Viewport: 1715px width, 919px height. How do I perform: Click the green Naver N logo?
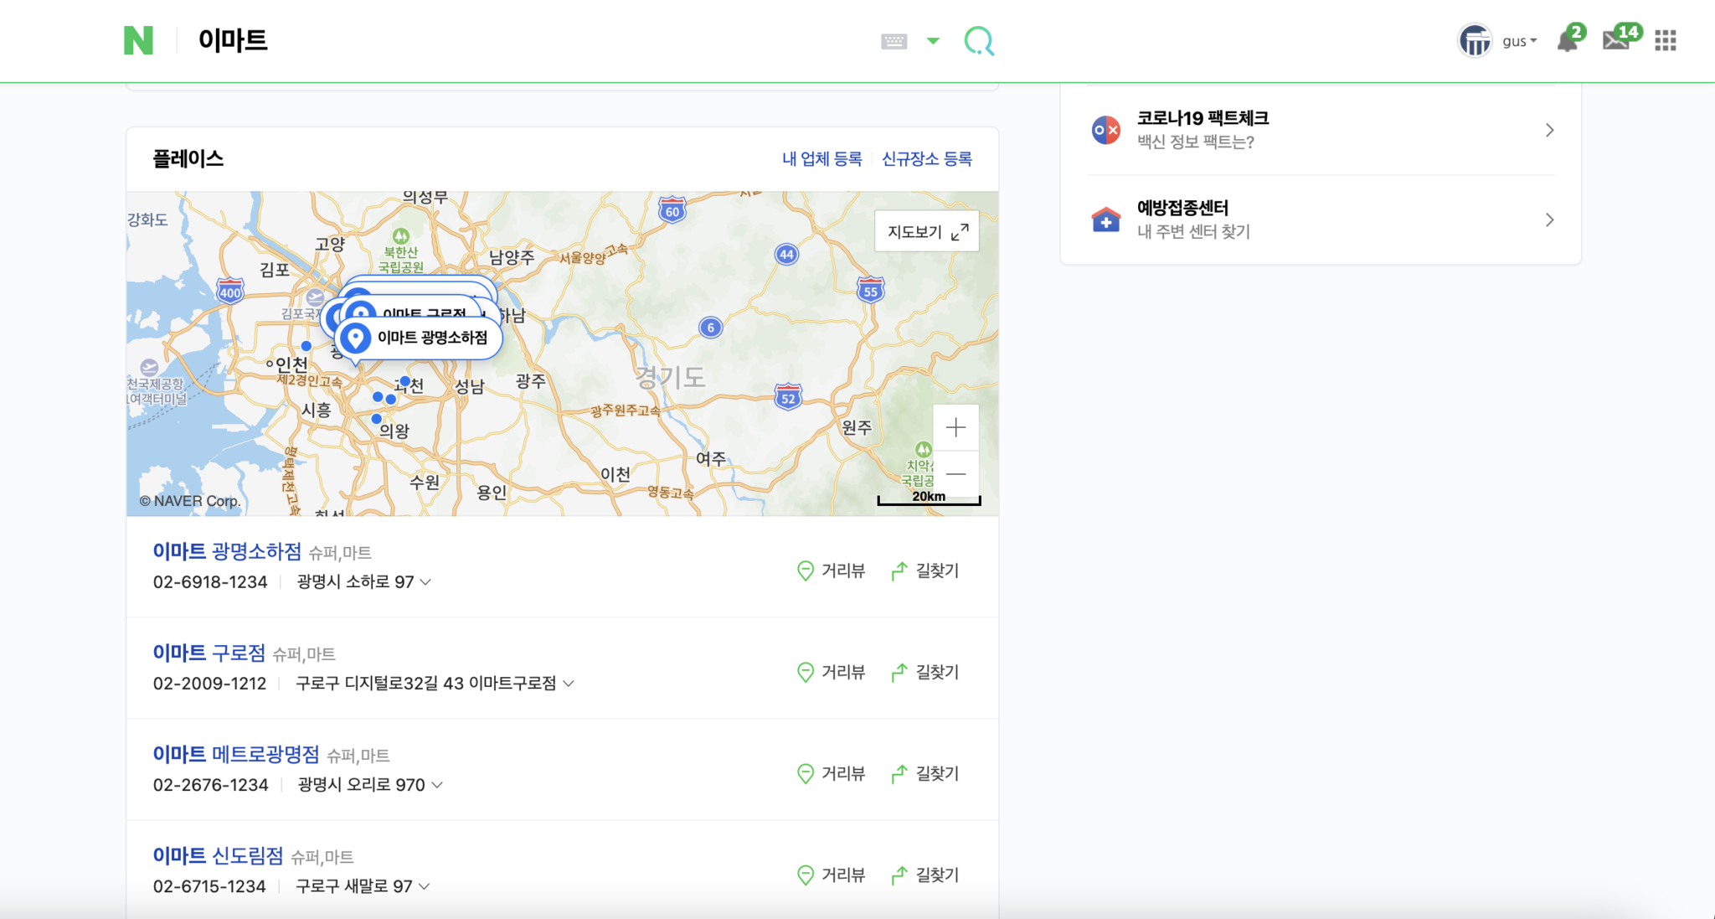click(138, 40)
